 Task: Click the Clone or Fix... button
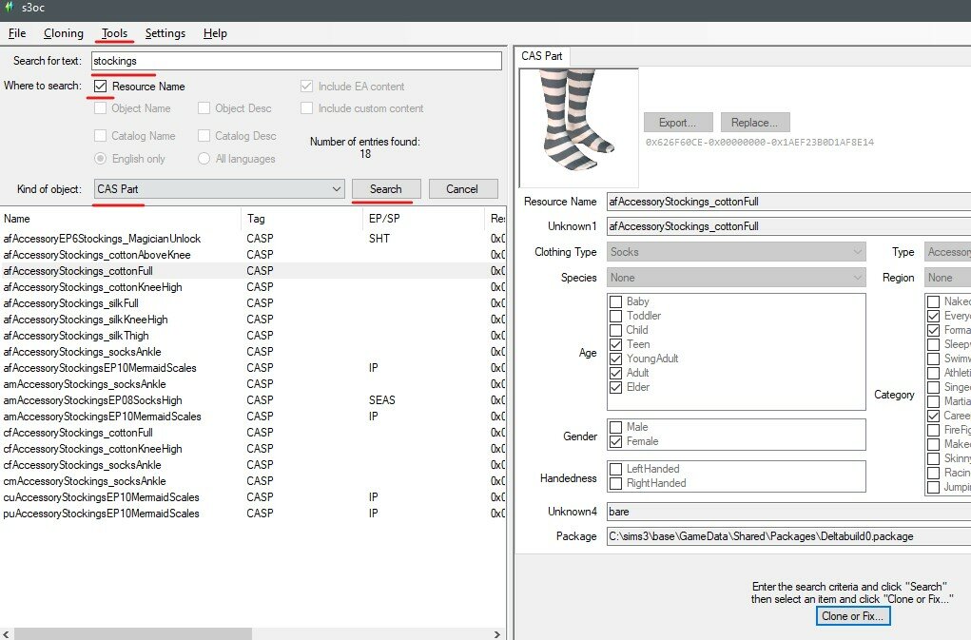pos(853,616)
